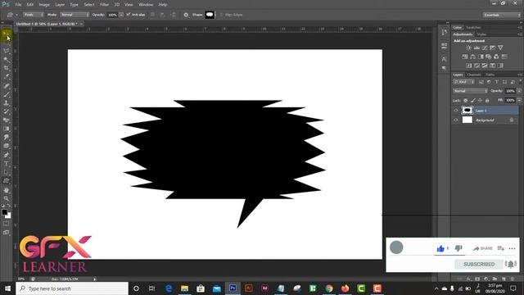Click the SHARE button
The height and width of the screenshot is (295, 524).
(x=483, y=248)
